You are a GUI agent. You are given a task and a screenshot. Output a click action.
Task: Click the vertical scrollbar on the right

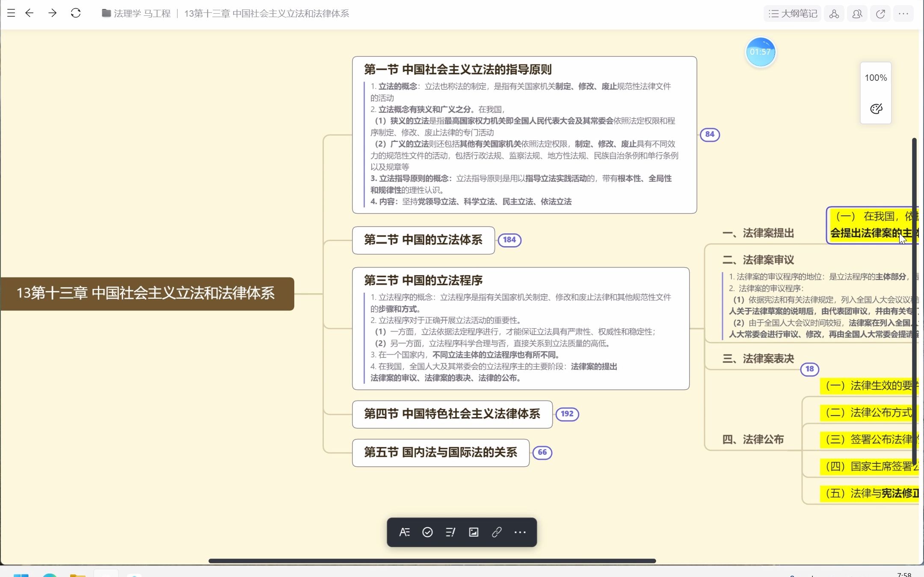tap(914, 302)
